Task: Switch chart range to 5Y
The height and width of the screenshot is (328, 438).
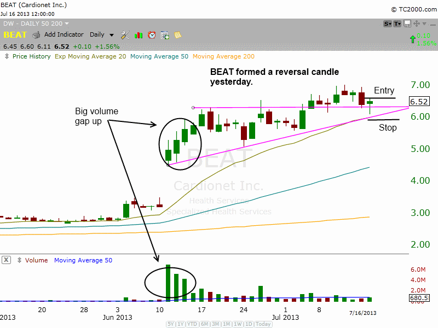Action: pos(171,324)
